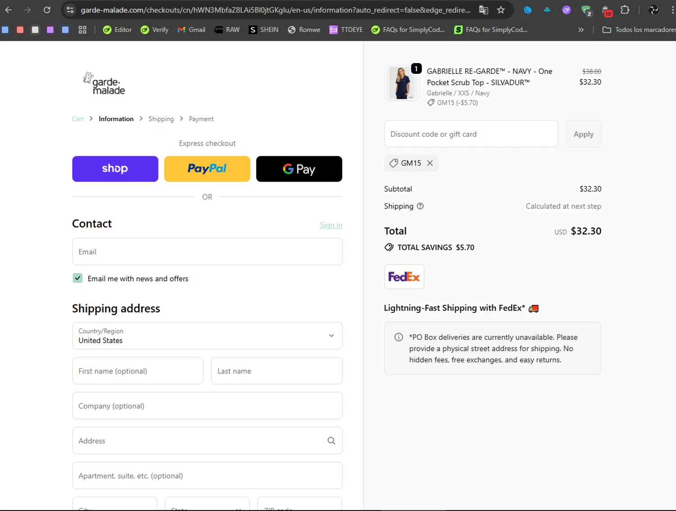Focus the First name (optional) field
676x511 pixels.
(138, 371)
